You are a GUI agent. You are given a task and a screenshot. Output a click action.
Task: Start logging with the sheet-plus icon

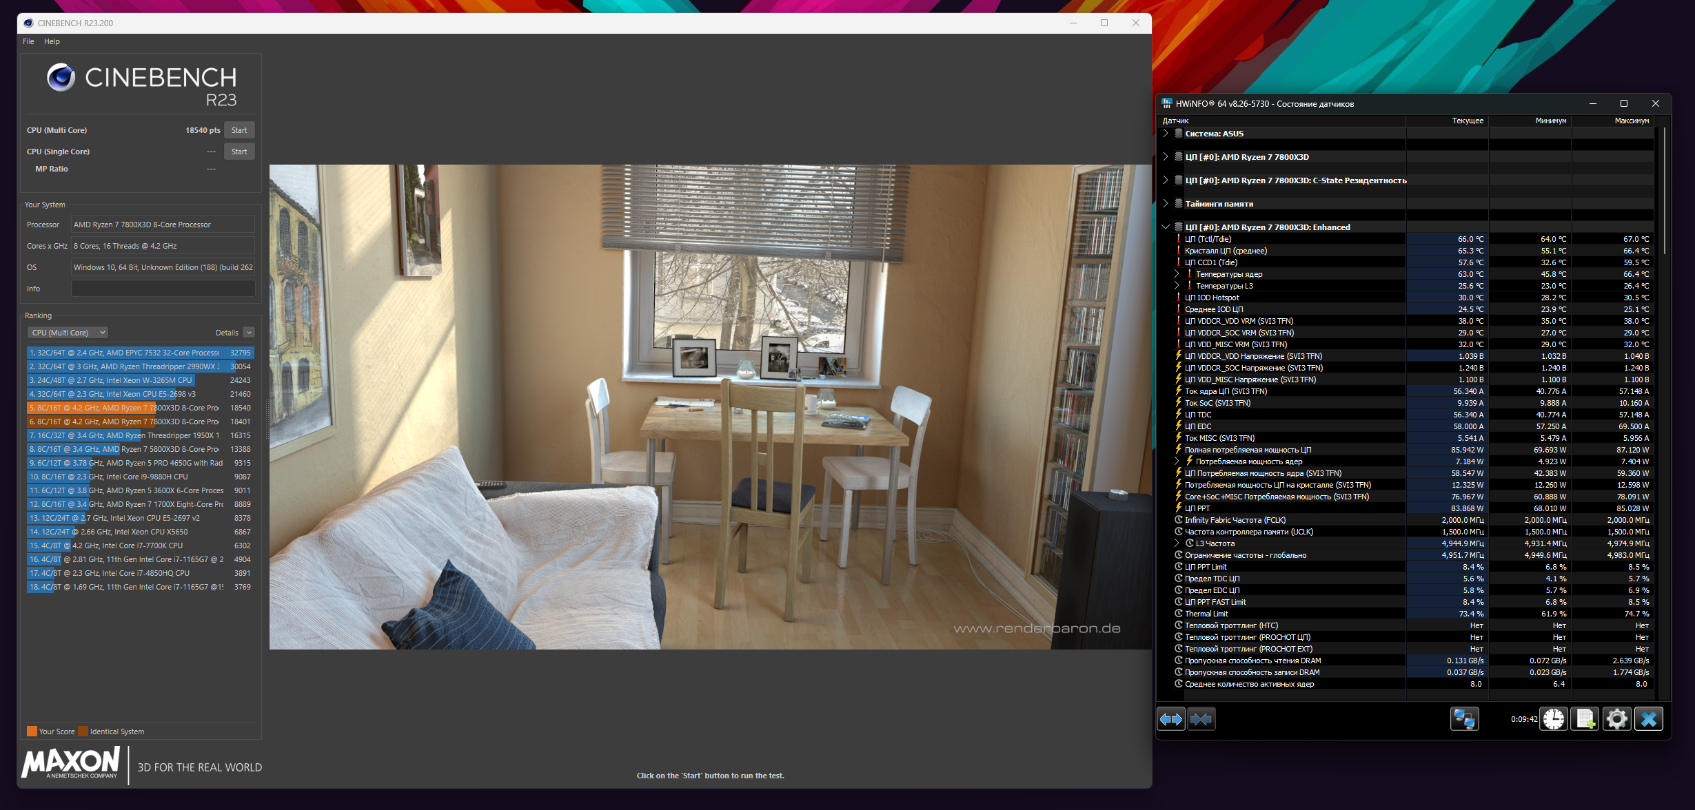pyautogui.click(x=1585, y=719)
